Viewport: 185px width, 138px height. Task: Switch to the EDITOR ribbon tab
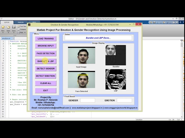[x=7, y=22]
